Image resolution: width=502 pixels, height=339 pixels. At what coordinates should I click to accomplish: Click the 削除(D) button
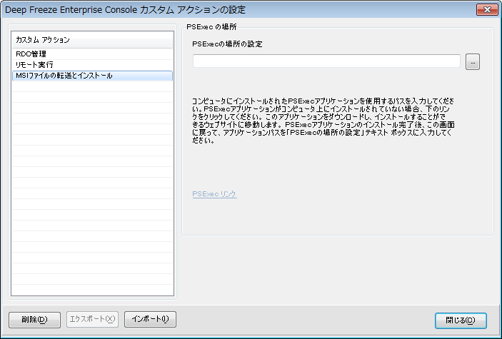[x=34, y=320]
